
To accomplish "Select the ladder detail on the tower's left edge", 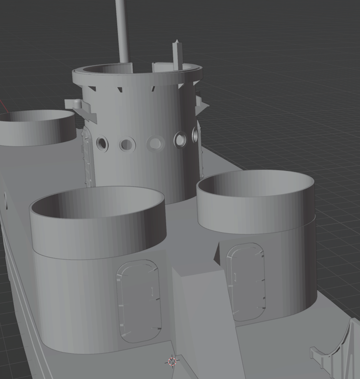I will click(x=87, y=156).
